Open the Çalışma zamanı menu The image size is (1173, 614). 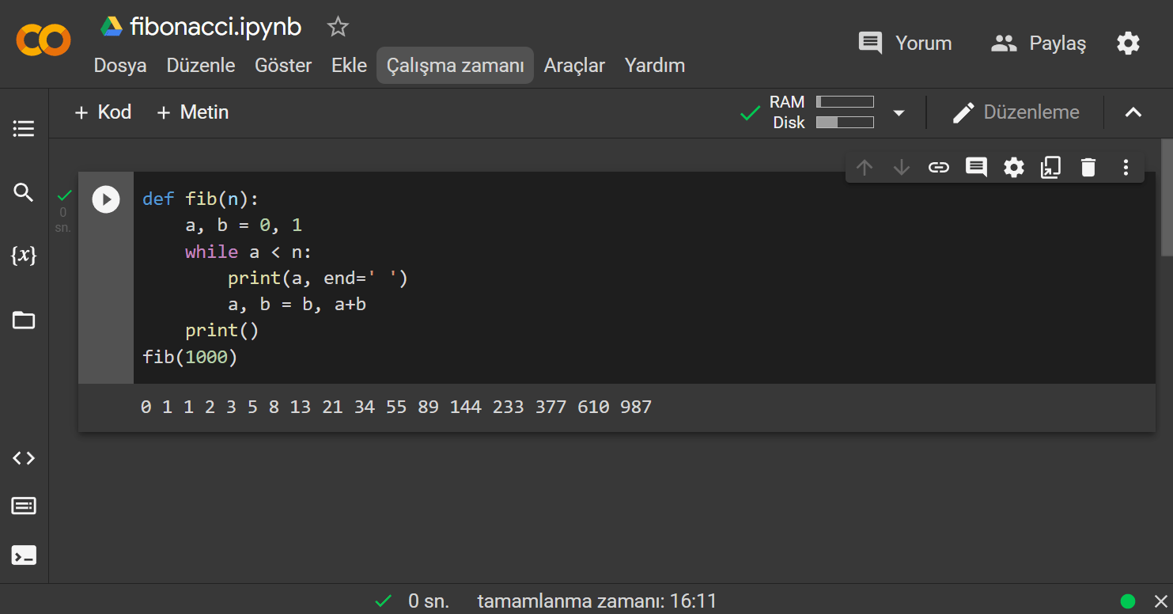pos(455,66)
